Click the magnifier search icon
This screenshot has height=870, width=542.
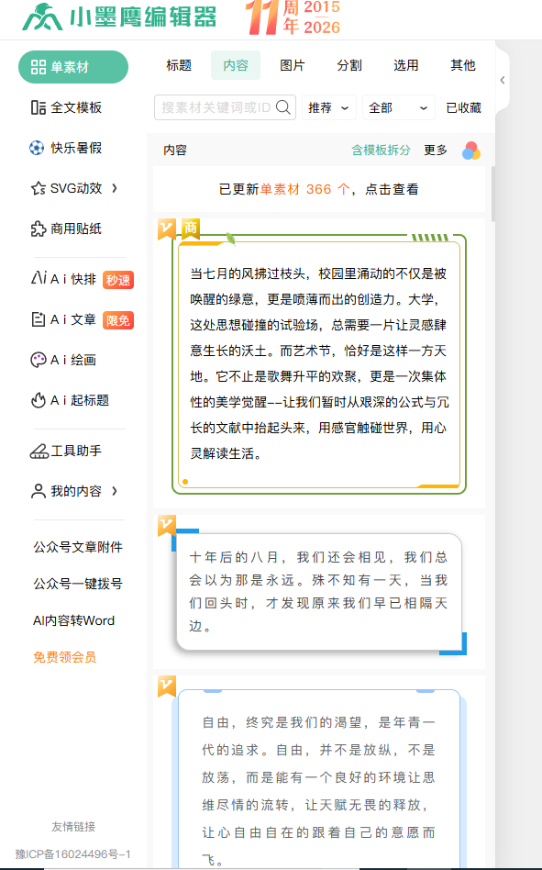283,107
